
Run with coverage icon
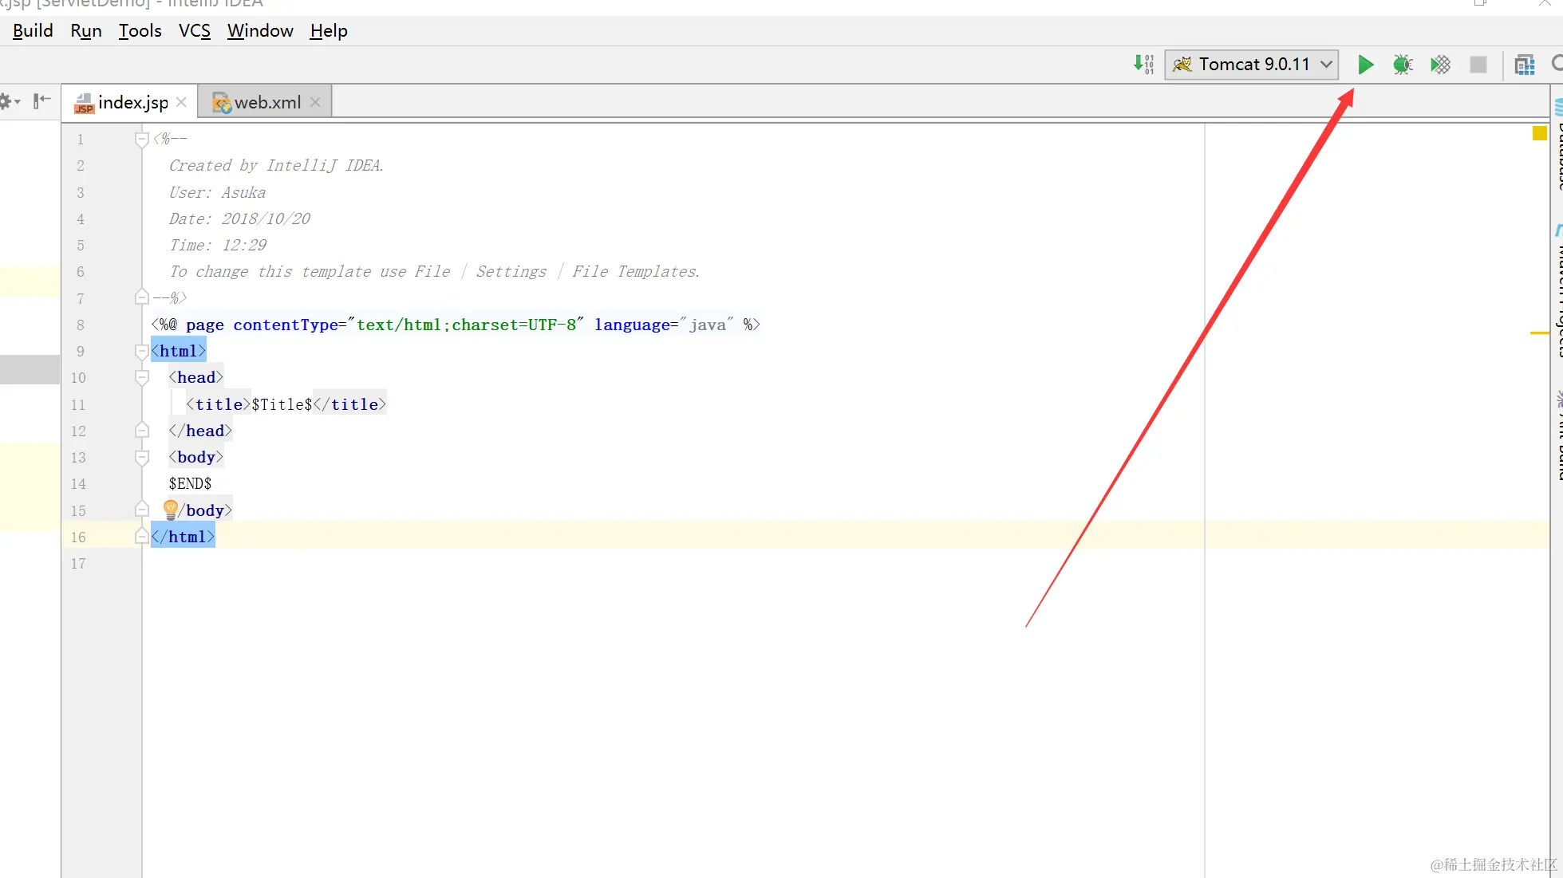[1440, 65]
